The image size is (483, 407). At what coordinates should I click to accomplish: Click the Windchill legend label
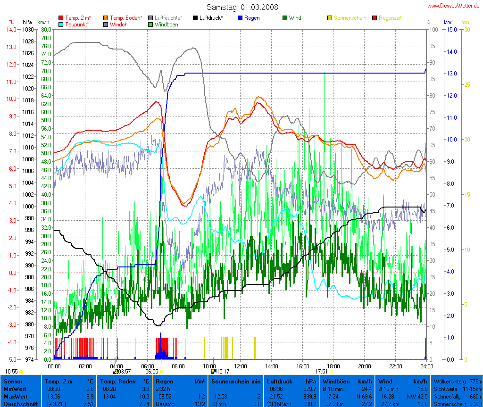(x=121, y=24)
